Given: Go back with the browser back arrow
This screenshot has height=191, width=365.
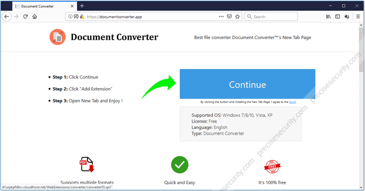Looking at the screenshot, I should (7, 17).
